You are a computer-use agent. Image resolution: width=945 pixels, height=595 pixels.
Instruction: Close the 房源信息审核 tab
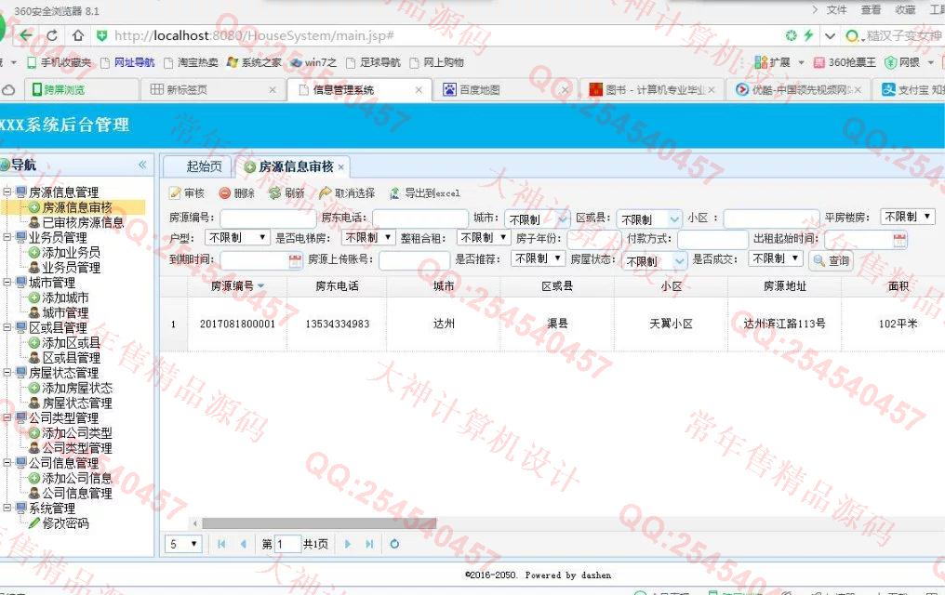pyautogui.click(x=341, y=167)
